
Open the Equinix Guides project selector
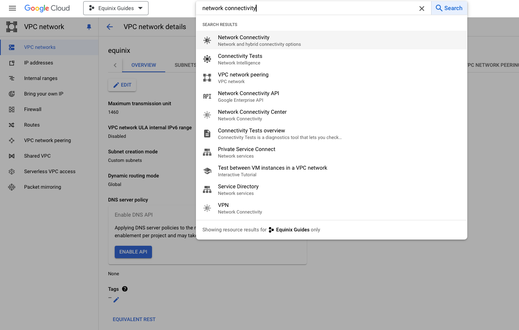[116, 8]
